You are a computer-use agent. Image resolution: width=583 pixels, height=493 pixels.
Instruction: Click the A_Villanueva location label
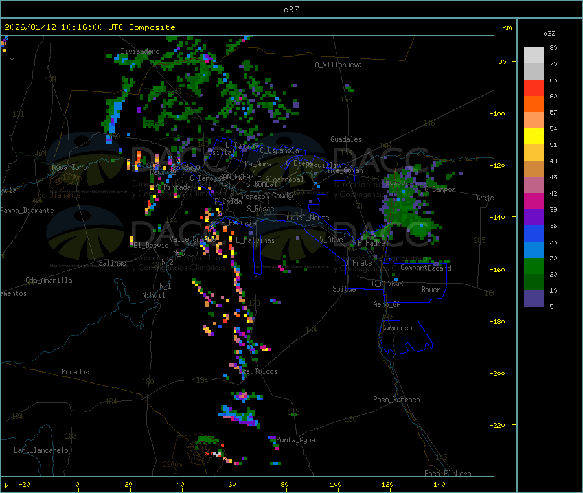tap(338, 65)
